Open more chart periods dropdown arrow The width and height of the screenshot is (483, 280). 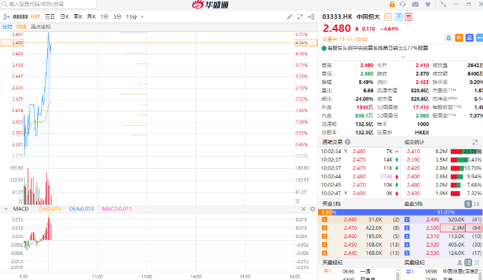pos(142,17)
